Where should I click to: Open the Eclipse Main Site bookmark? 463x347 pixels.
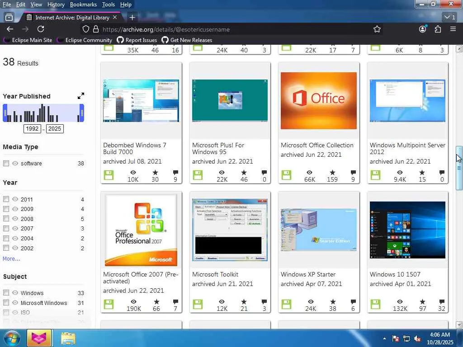point(28,40)
